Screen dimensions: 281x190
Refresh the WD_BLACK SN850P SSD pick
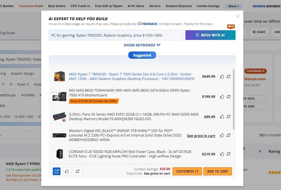228,135
